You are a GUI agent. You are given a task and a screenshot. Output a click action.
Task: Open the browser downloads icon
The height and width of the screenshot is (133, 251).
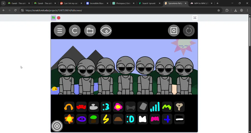click(x=235, y=10)
